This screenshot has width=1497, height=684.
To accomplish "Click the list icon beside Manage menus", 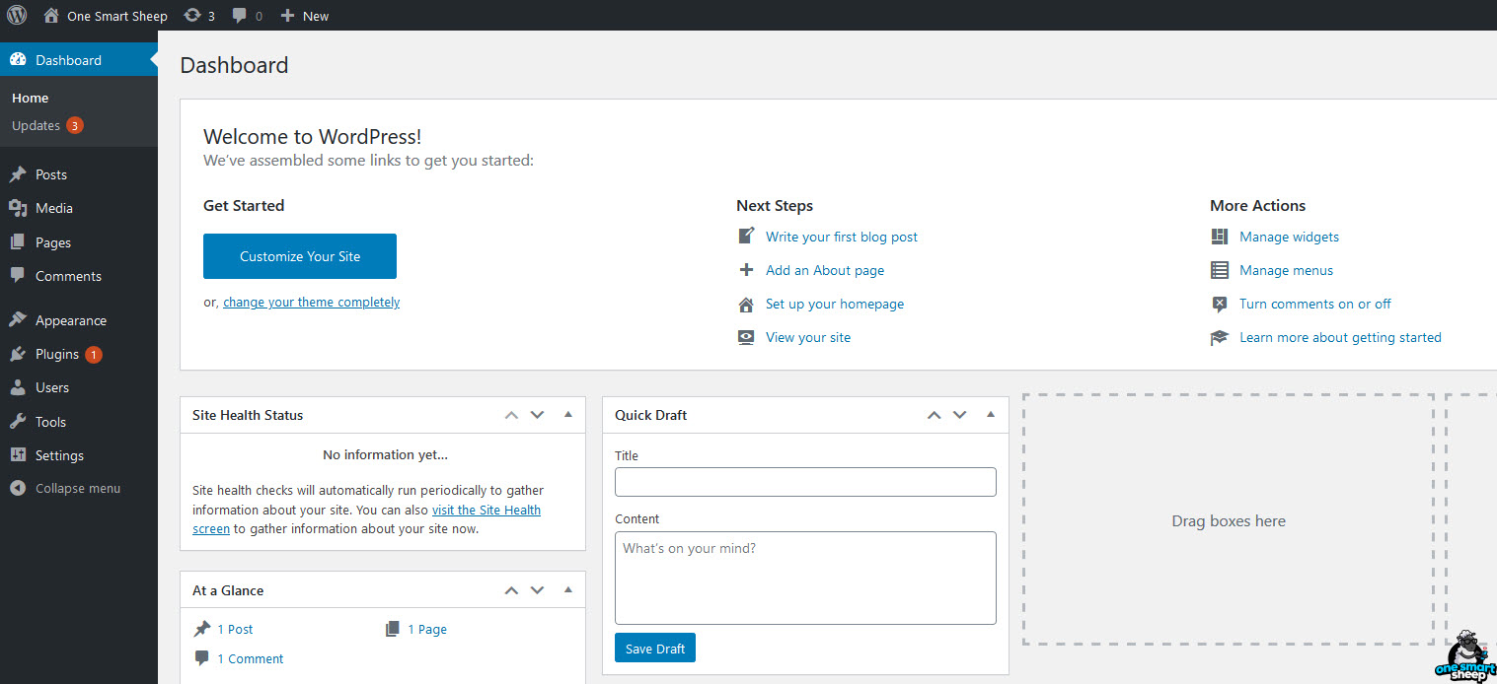I will tap(1220, 270).
